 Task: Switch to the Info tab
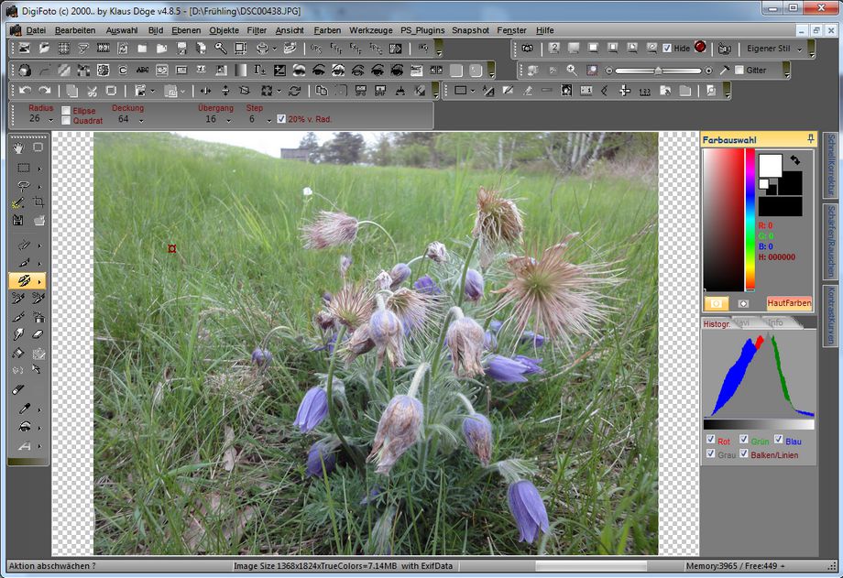click(775, 322)
